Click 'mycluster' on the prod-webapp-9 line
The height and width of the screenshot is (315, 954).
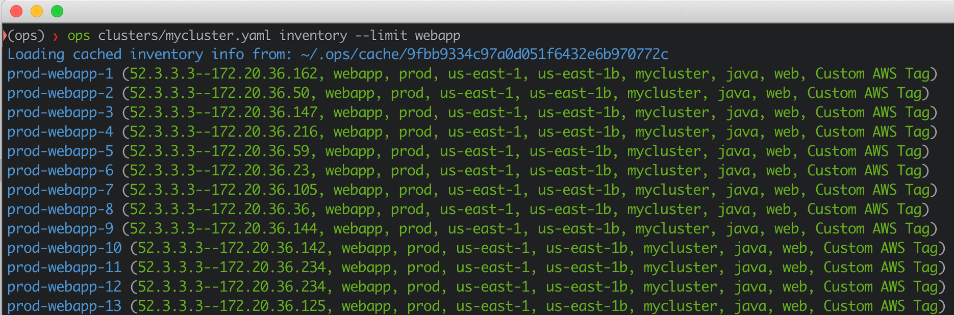pyautogui.click(x=672, y=229)
